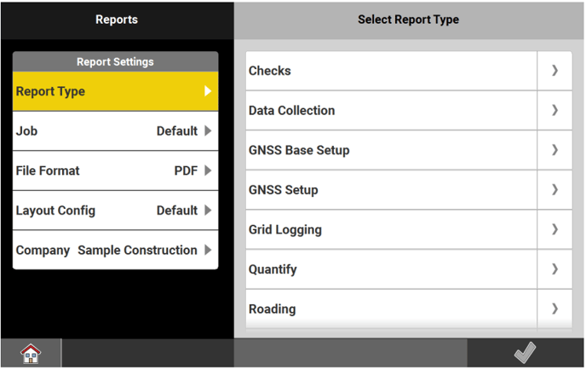Select the highlighted Report Type row
Viewport: 586px width, 370px height.
tap(115, 91)
